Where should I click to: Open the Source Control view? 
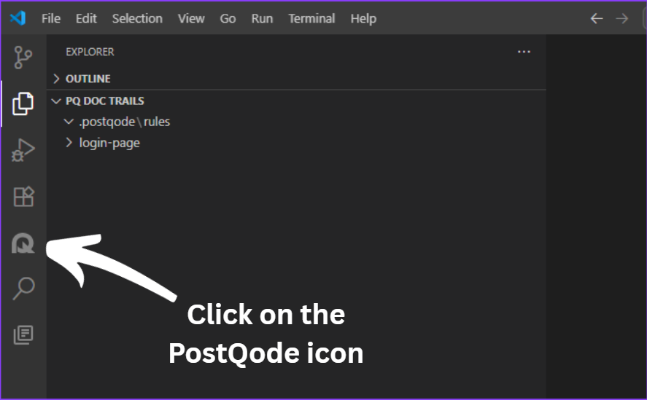click(23, 57)
